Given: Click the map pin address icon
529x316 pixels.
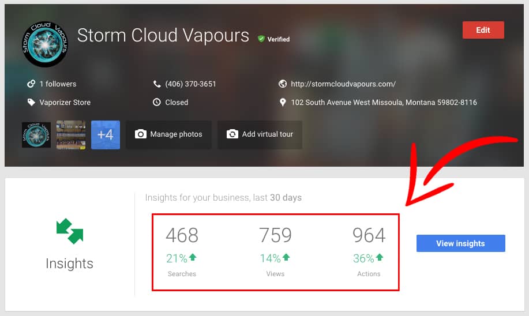Looking at the screenshot, I should click(283, 102).
